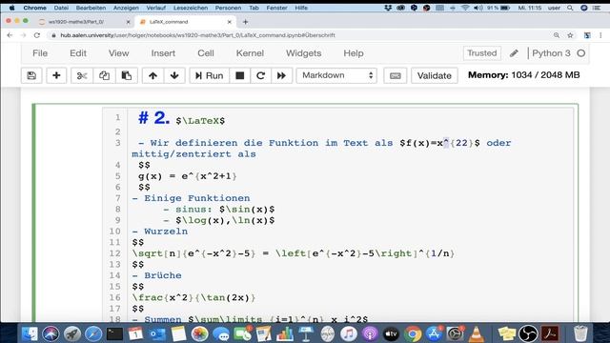Image resolution: width=610 pixels, height=343 pixels.
Task: Open the Edit menu in Jupyter
Action: 78,53
